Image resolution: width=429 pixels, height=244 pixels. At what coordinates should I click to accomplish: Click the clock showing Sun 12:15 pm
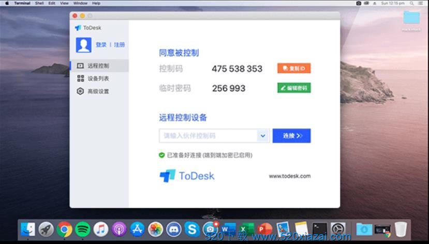(x=393, y=3)
